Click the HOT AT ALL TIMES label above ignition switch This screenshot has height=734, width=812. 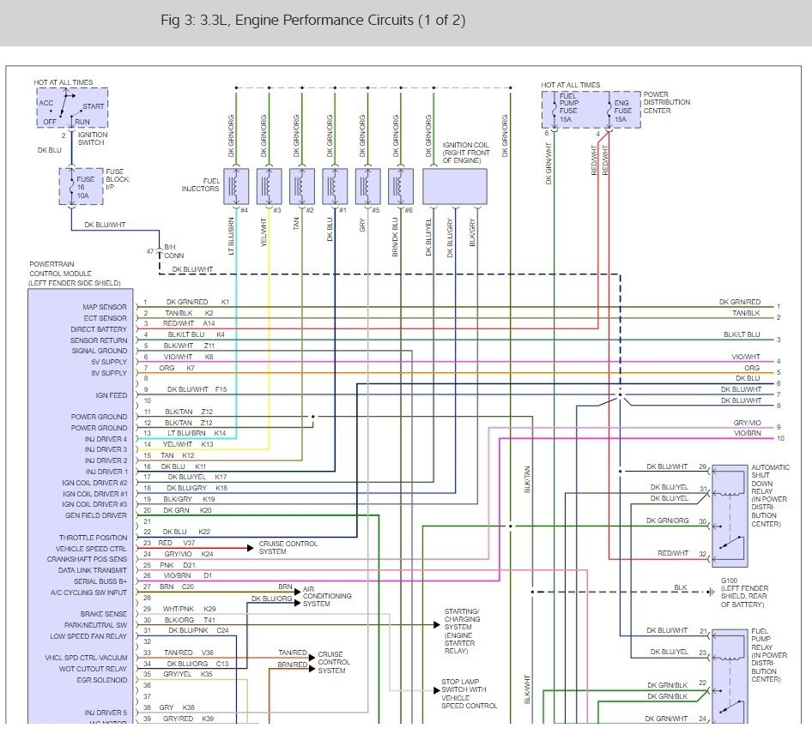(x=64, y=82)
